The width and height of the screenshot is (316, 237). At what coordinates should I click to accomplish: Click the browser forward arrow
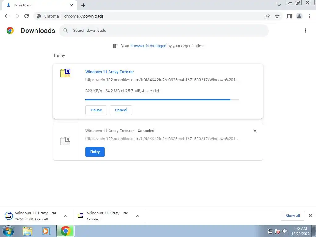(x=17, y=16)
